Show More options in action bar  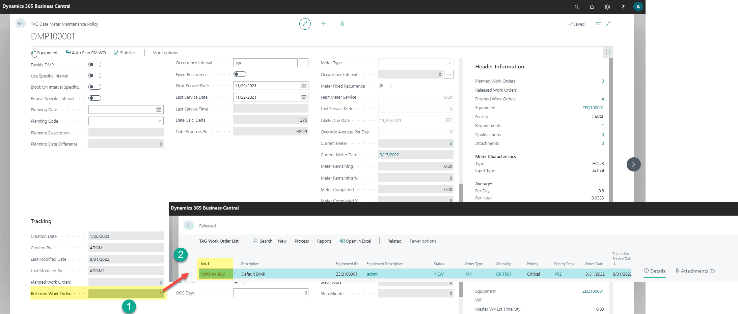click(x=165, y=53)
